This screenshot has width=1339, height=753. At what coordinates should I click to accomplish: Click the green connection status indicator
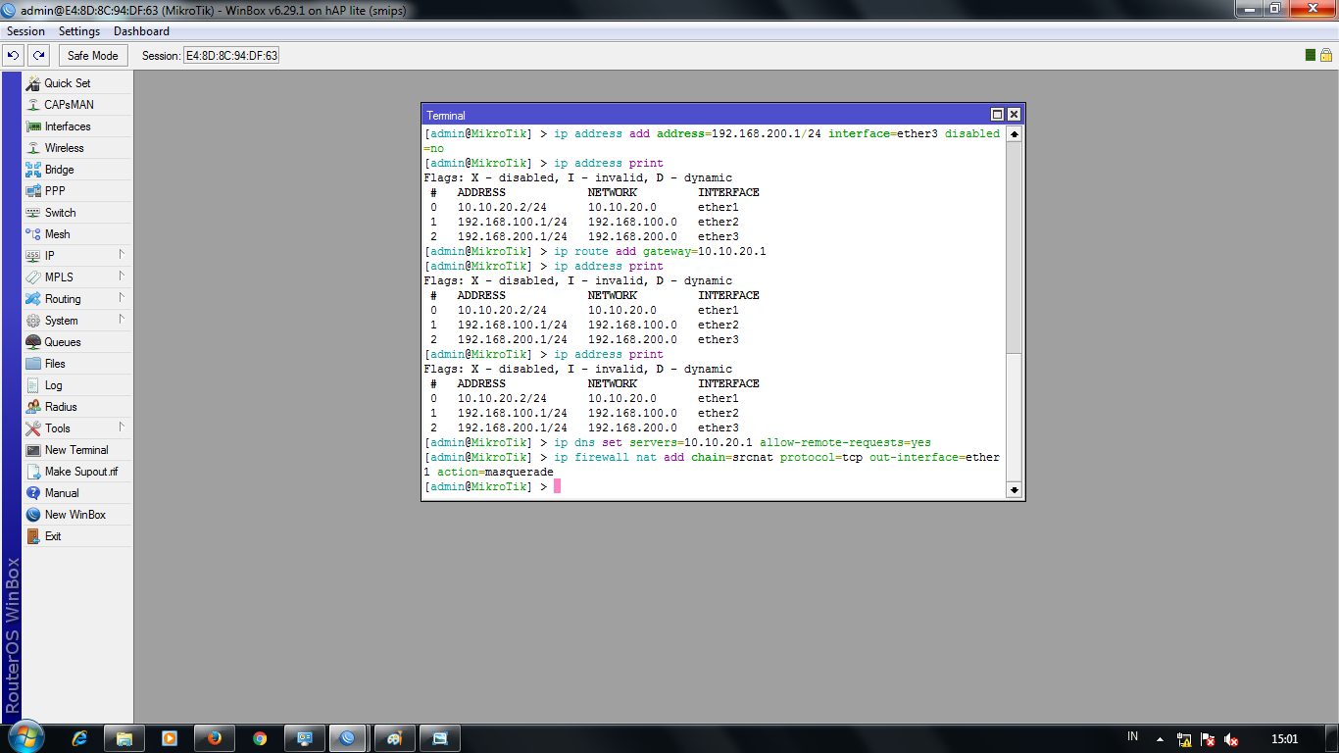point(1311,55)
